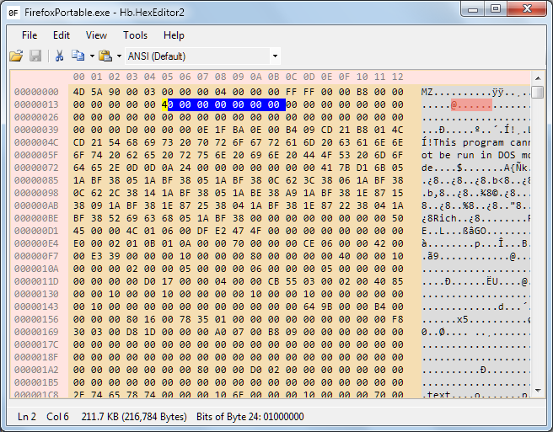Open the File menu
The width and height of the screenshot is (553, 432).
pyautogui.click(x=30, y=35)
